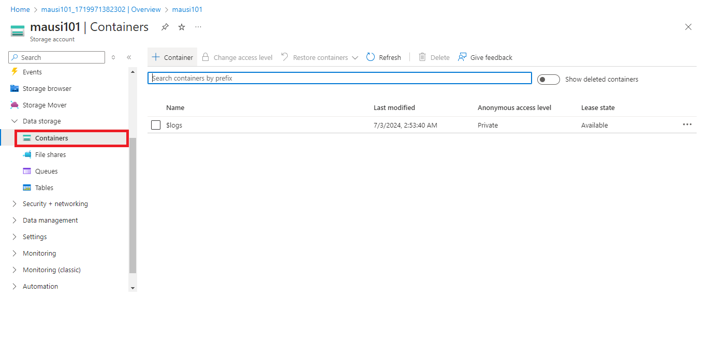The image size is (707, 345).
Task: Open File shares in sidebar
Action: tap(50, 154)
